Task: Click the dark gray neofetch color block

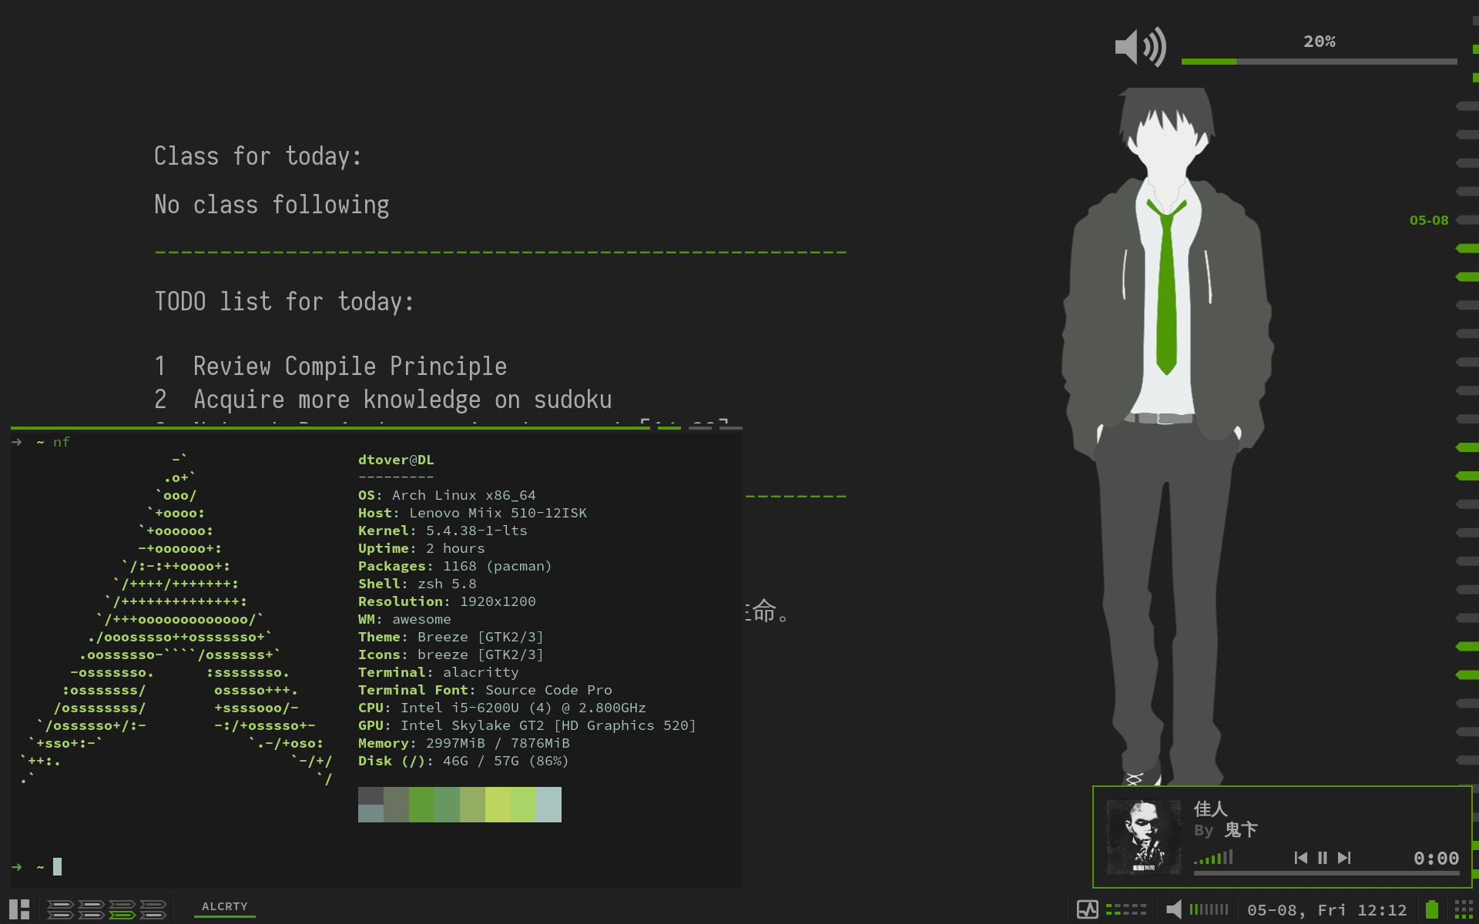Action: pos(371,796)
